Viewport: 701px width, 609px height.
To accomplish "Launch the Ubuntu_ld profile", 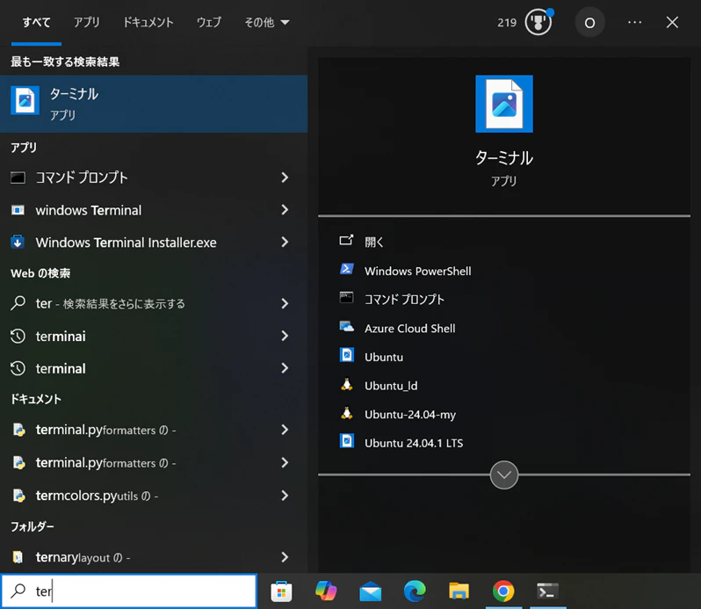I will (391, 386).
